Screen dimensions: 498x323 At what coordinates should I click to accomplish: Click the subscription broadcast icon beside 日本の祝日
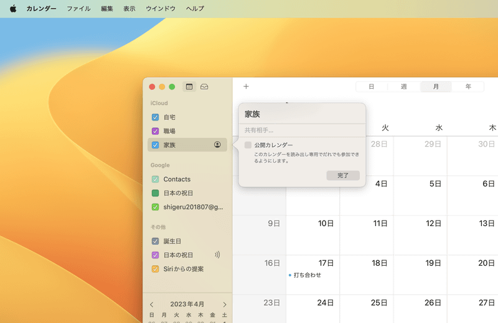[x=217, y=255]
